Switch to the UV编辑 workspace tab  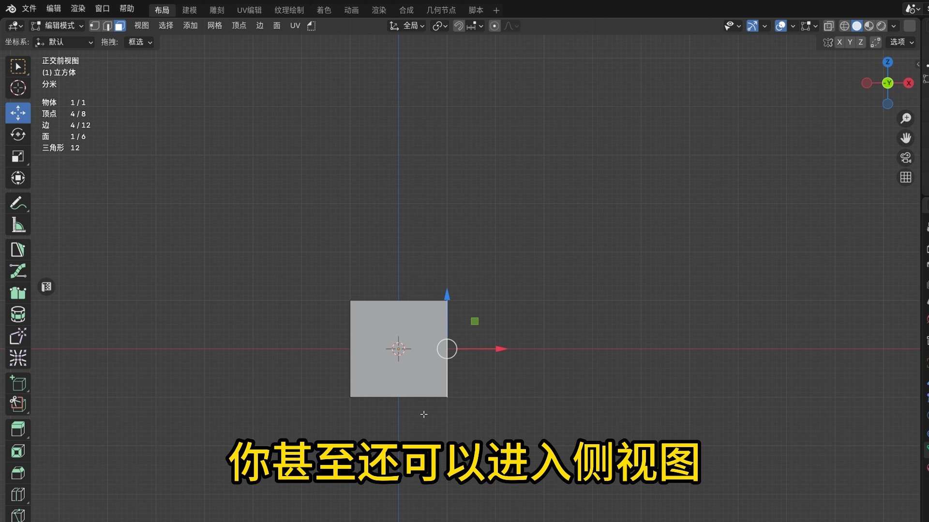249,10
